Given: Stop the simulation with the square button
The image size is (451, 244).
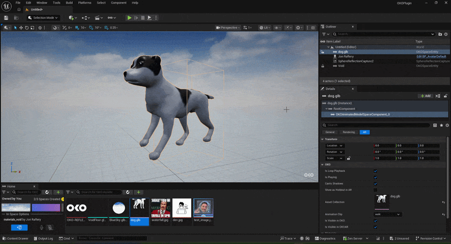Looking at the screenshot, I should tap(143, 18).
